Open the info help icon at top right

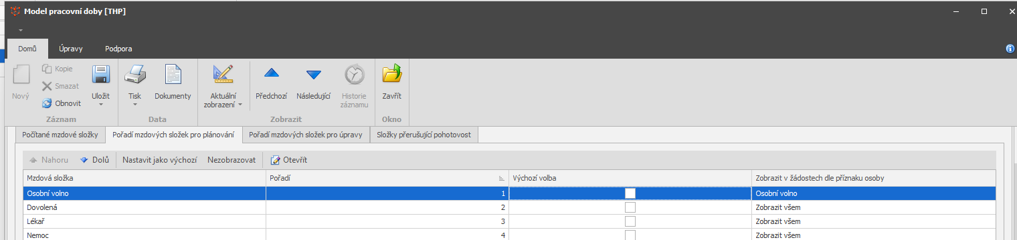pos(1010,49)
